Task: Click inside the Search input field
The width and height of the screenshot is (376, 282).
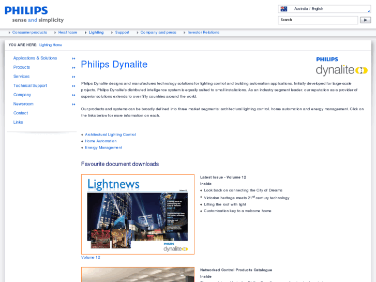Action: (x=318, y=20)
